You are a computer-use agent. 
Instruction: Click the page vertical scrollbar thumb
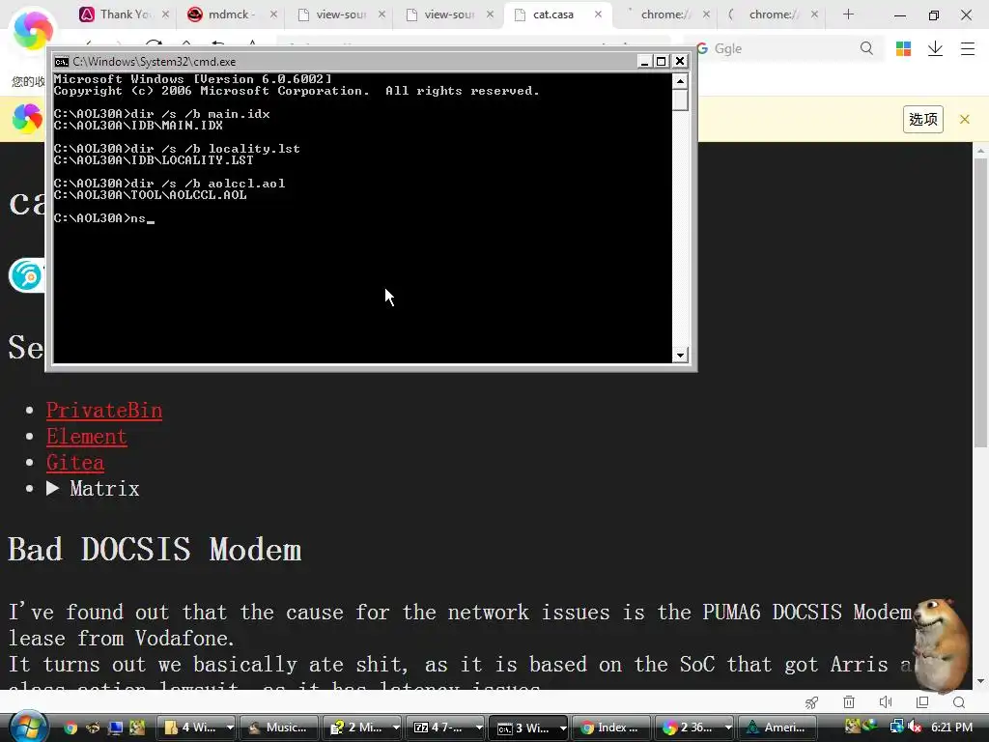[980, 302]
